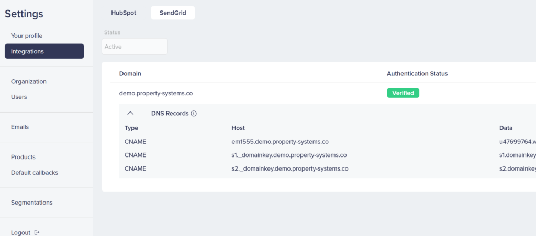
Task: Click the Logout link
Action: point(20,232)
